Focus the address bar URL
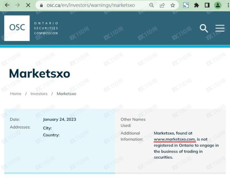Image resolution: width=230 pixels, height=179 pixels. (x=90, y=5)
